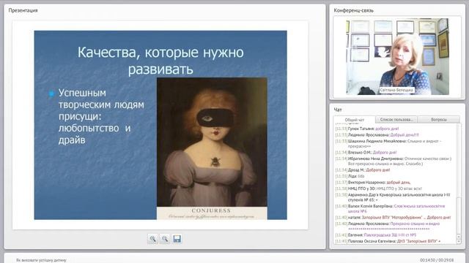Screen dimensions: 469x263
Task: Click the message from Ибрагимова Нина Дмитриевна
Action: [x=394, y=161]
